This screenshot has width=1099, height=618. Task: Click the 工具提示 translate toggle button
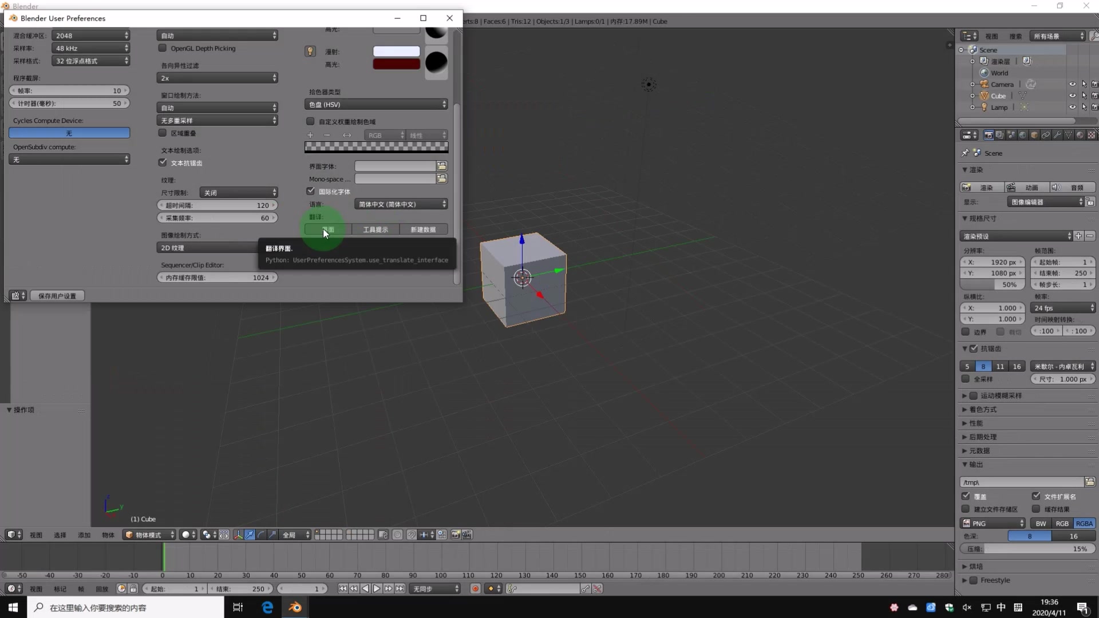[375, 229]
